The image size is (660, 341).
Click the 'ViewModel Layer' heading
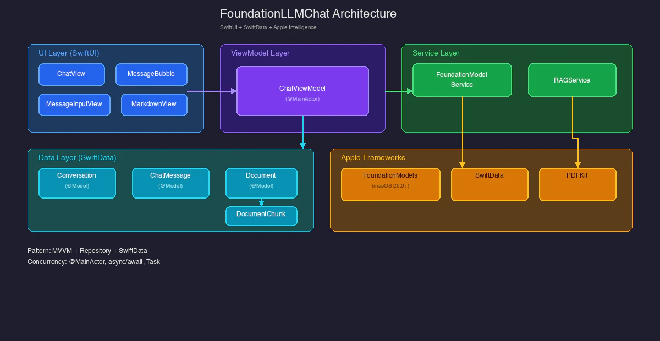click(x=260, y=53)
